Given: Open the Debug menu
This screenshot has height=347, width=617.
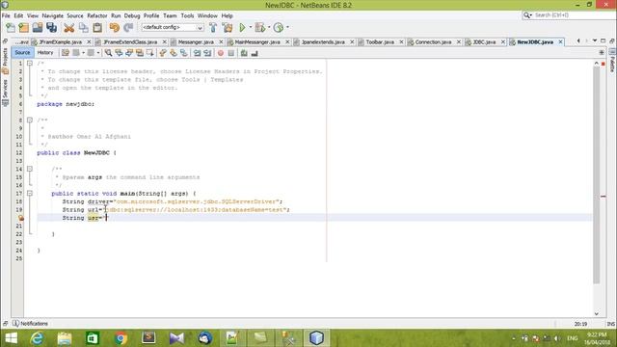Looking at the screenshot, I should 132,15.
